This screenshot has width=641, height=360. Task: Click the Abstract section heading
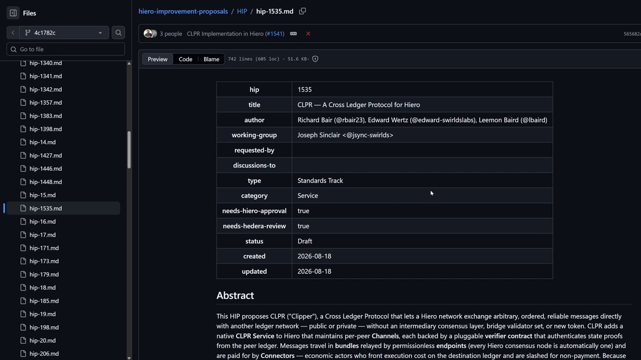[235, 295]
